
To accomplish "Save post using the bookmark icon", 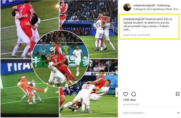I will pos(177,94).
